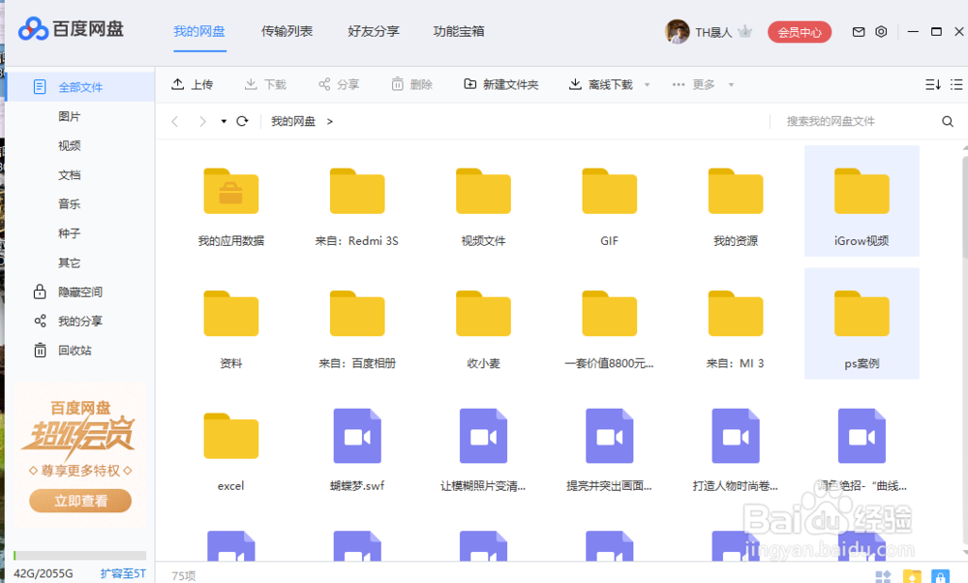Select the excel folder
This screenshot has width=968, height=583.
(x=231, y=451)
